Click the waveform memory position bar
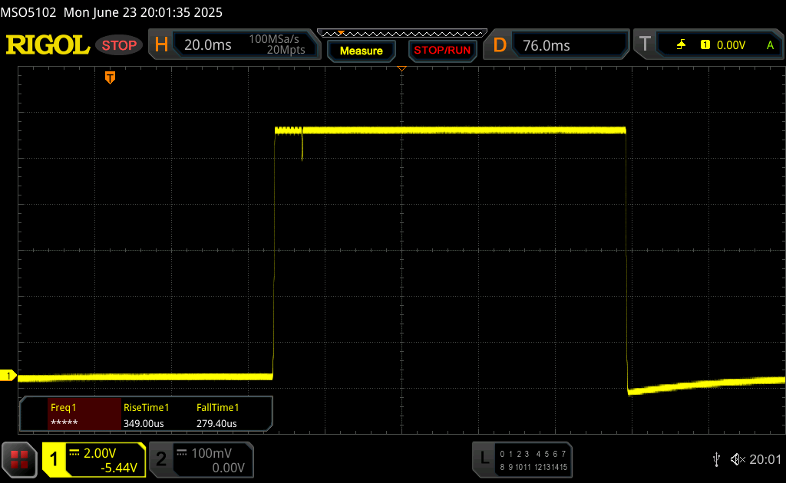 pos(401,33)
